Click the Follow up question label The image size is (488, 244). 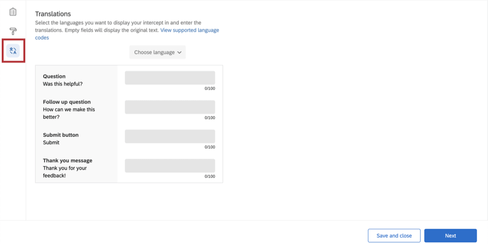[x=67, y=102]
